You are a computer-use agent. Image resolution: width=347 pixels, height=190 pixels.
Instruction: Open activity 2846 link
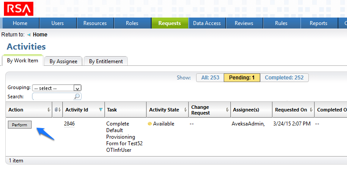click(69, 124)
